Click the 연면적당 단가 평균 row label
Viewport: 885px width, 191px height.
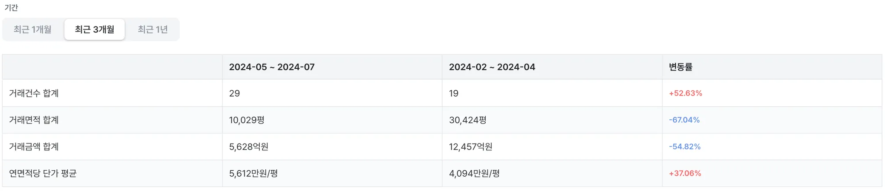pyautogui.click(x=43, y=174)
